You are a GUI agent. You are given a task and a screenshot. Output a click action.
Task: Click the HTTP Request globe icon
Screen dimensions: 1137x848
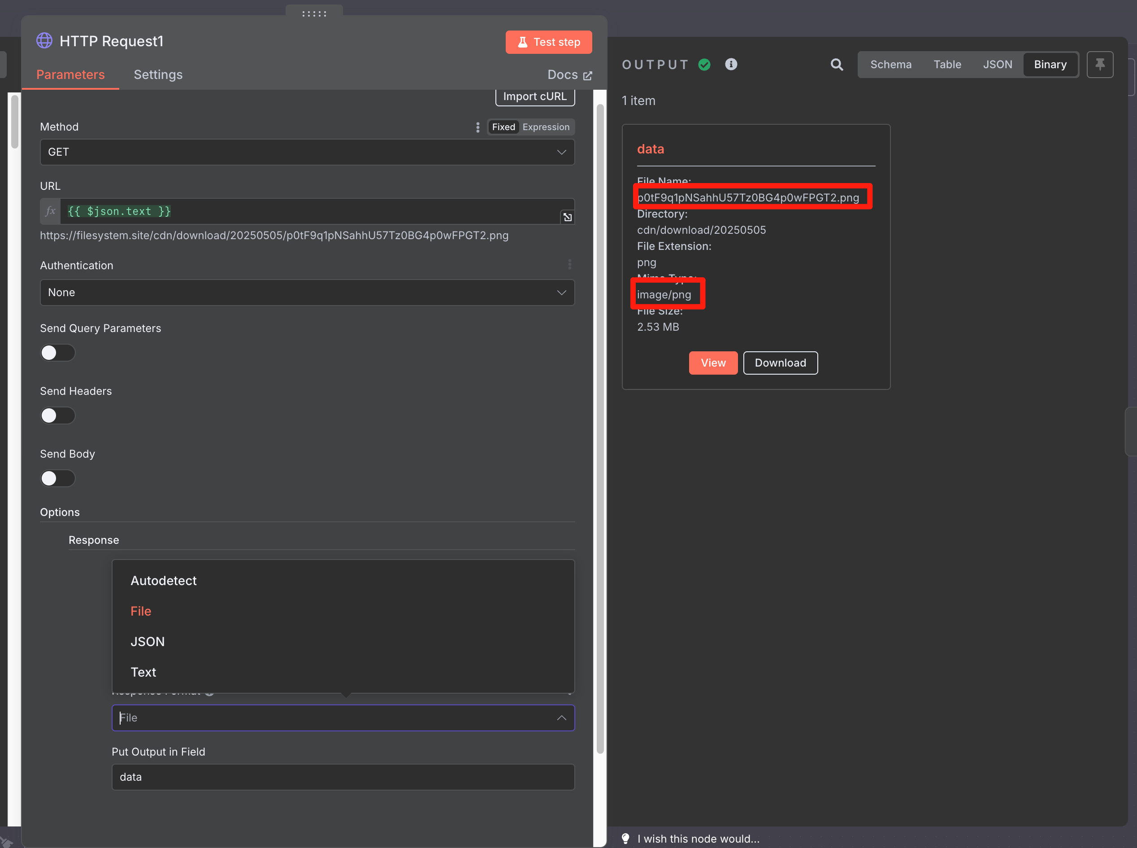coord(44,40)
